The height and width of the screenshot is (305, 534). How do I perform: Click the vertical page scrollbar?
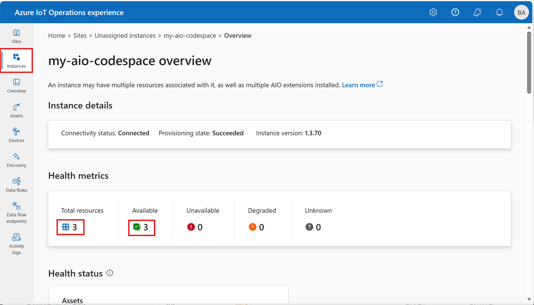tap(529, 62)
